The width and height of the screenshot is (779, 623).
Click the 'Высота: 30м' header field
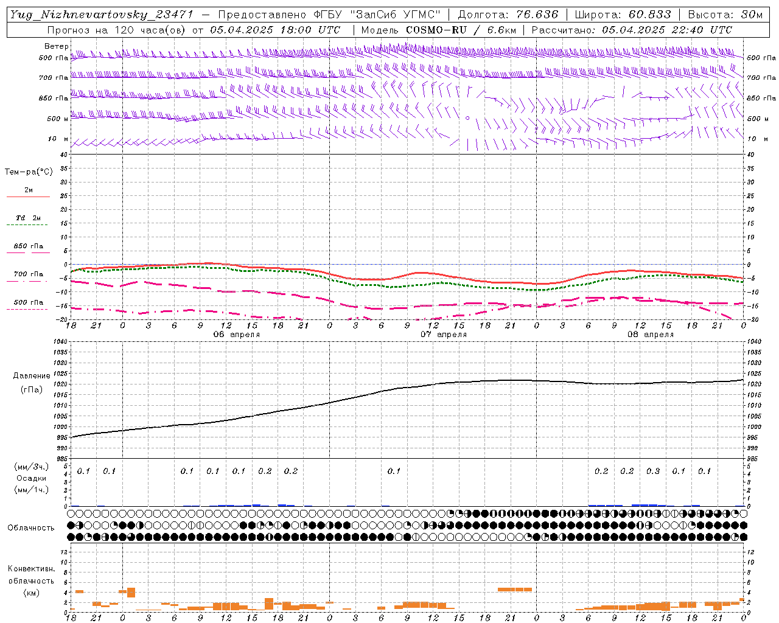coord(725,15)
